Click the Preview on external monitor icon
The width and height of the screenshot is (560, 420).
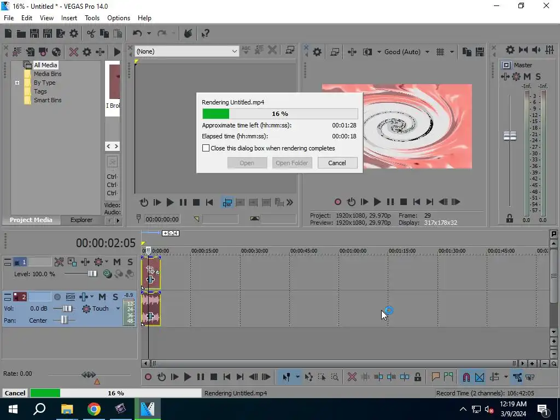click(x=335, y=52)
